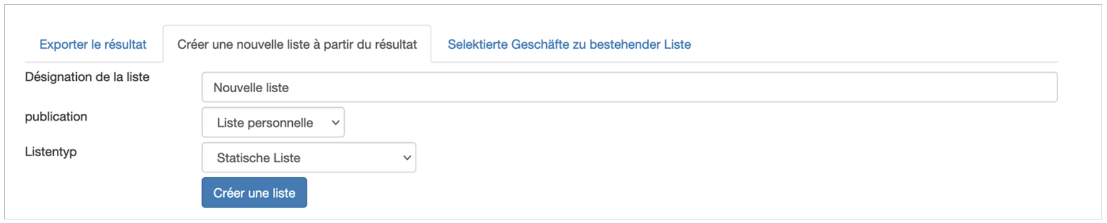Click chevron arrow of Statische Liste dropdown
This screenshot has height=223, width=1107.
coord(407,158)
